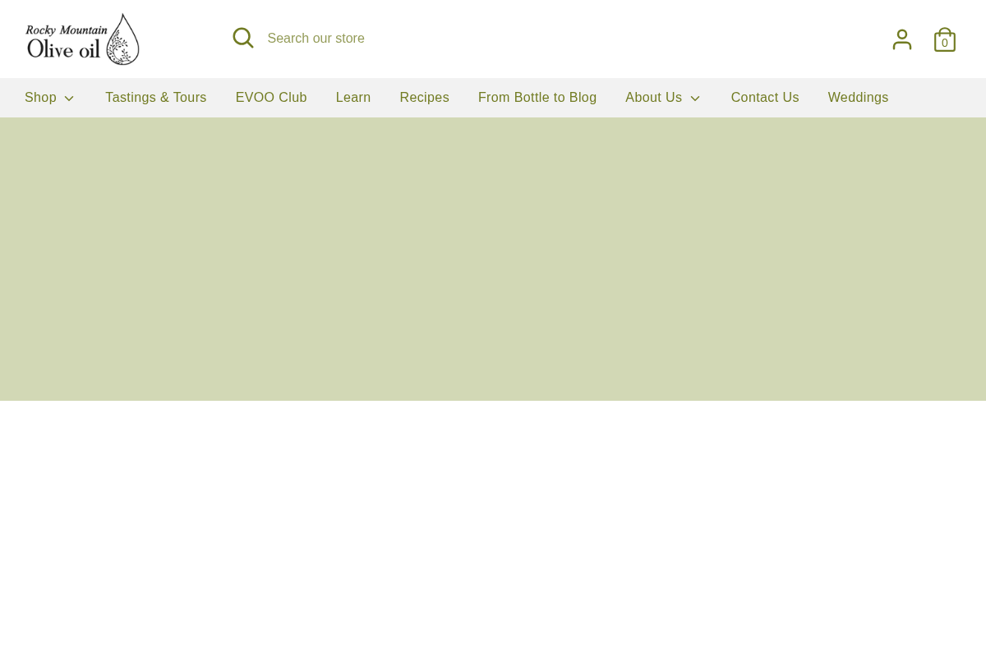Screen dimensions: 986x657
Task: Go to the Weddings page
Action: point(858,97)
